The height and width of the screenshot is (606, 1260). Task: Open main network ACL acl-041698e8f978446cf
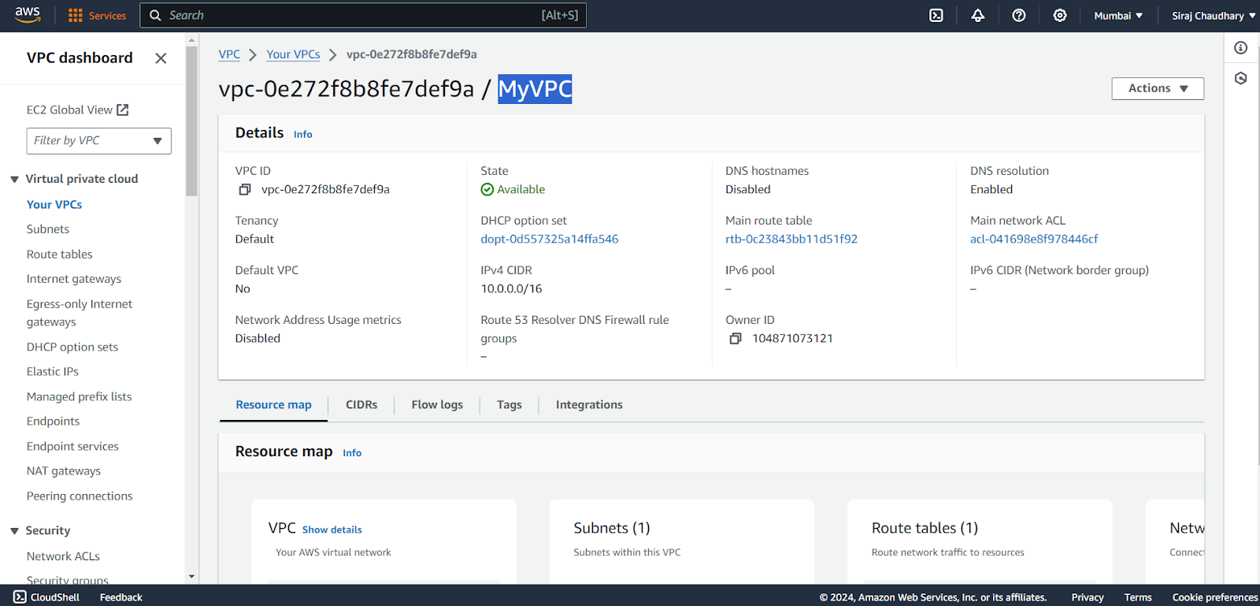pyautogui.click(x=1034, y=240)
